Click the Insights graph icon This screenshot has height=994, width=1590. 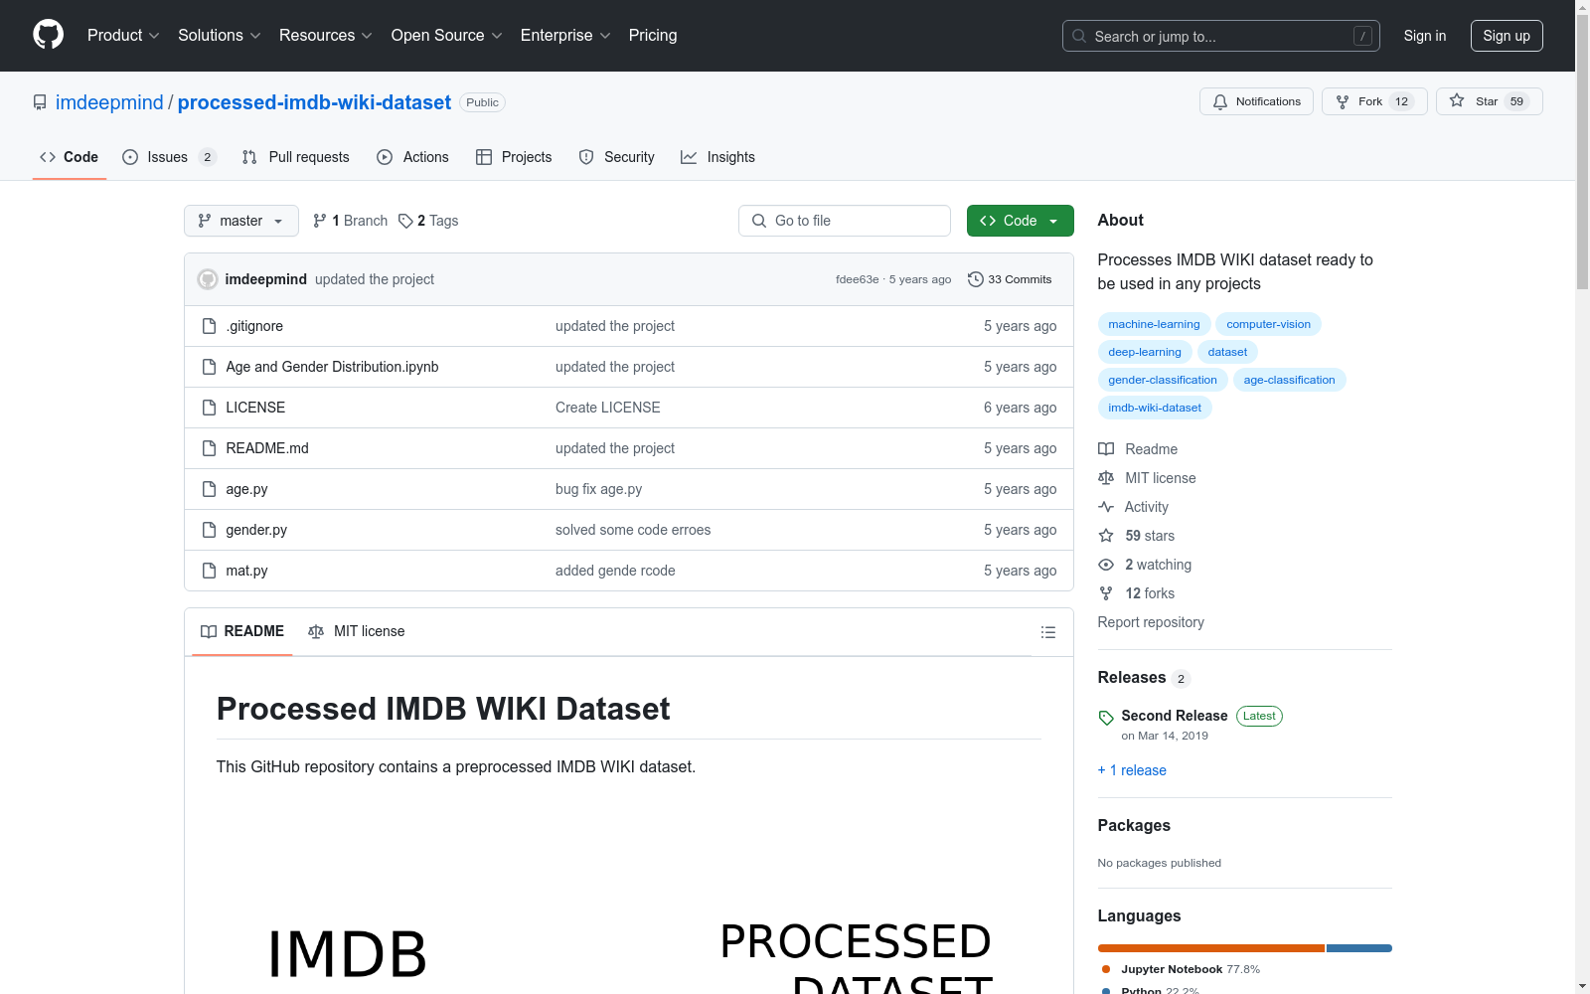689,157
